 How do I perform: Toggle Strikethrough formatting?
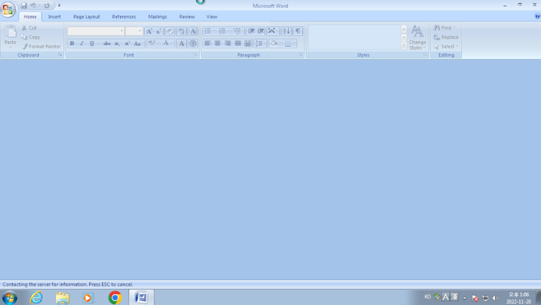(x=107, y=44)
